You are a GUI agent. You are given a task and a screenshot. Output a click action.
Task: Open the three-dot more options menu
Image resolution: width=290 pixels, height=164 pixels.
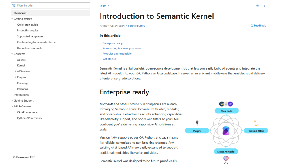(x=265, y=6)
